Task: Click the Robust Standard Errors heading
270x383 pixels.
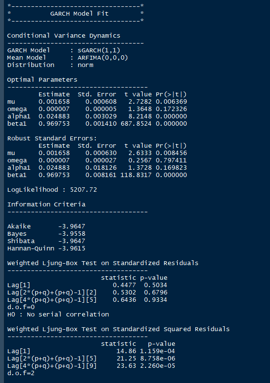Action: click(x=52, y=138)
